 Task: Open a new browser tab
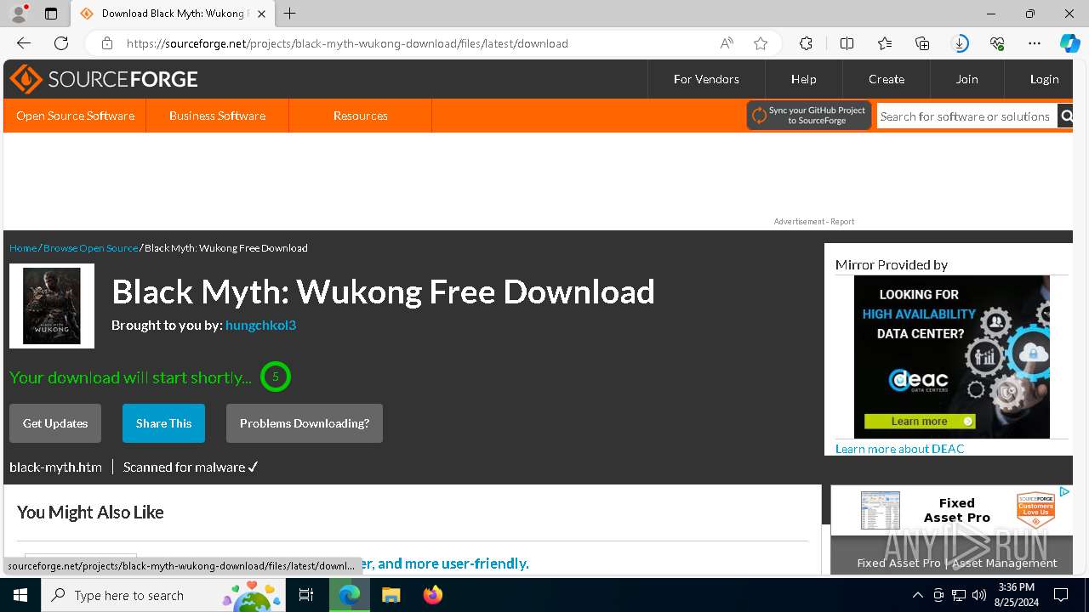coord(290,14)
